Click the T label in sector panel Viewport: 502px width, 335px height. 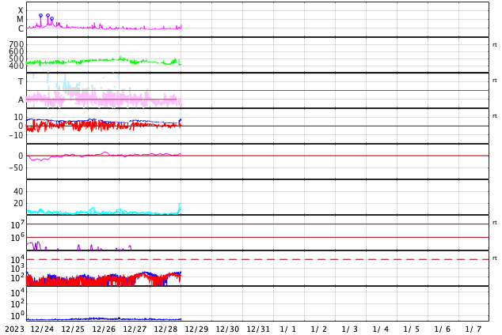[21, 81]
